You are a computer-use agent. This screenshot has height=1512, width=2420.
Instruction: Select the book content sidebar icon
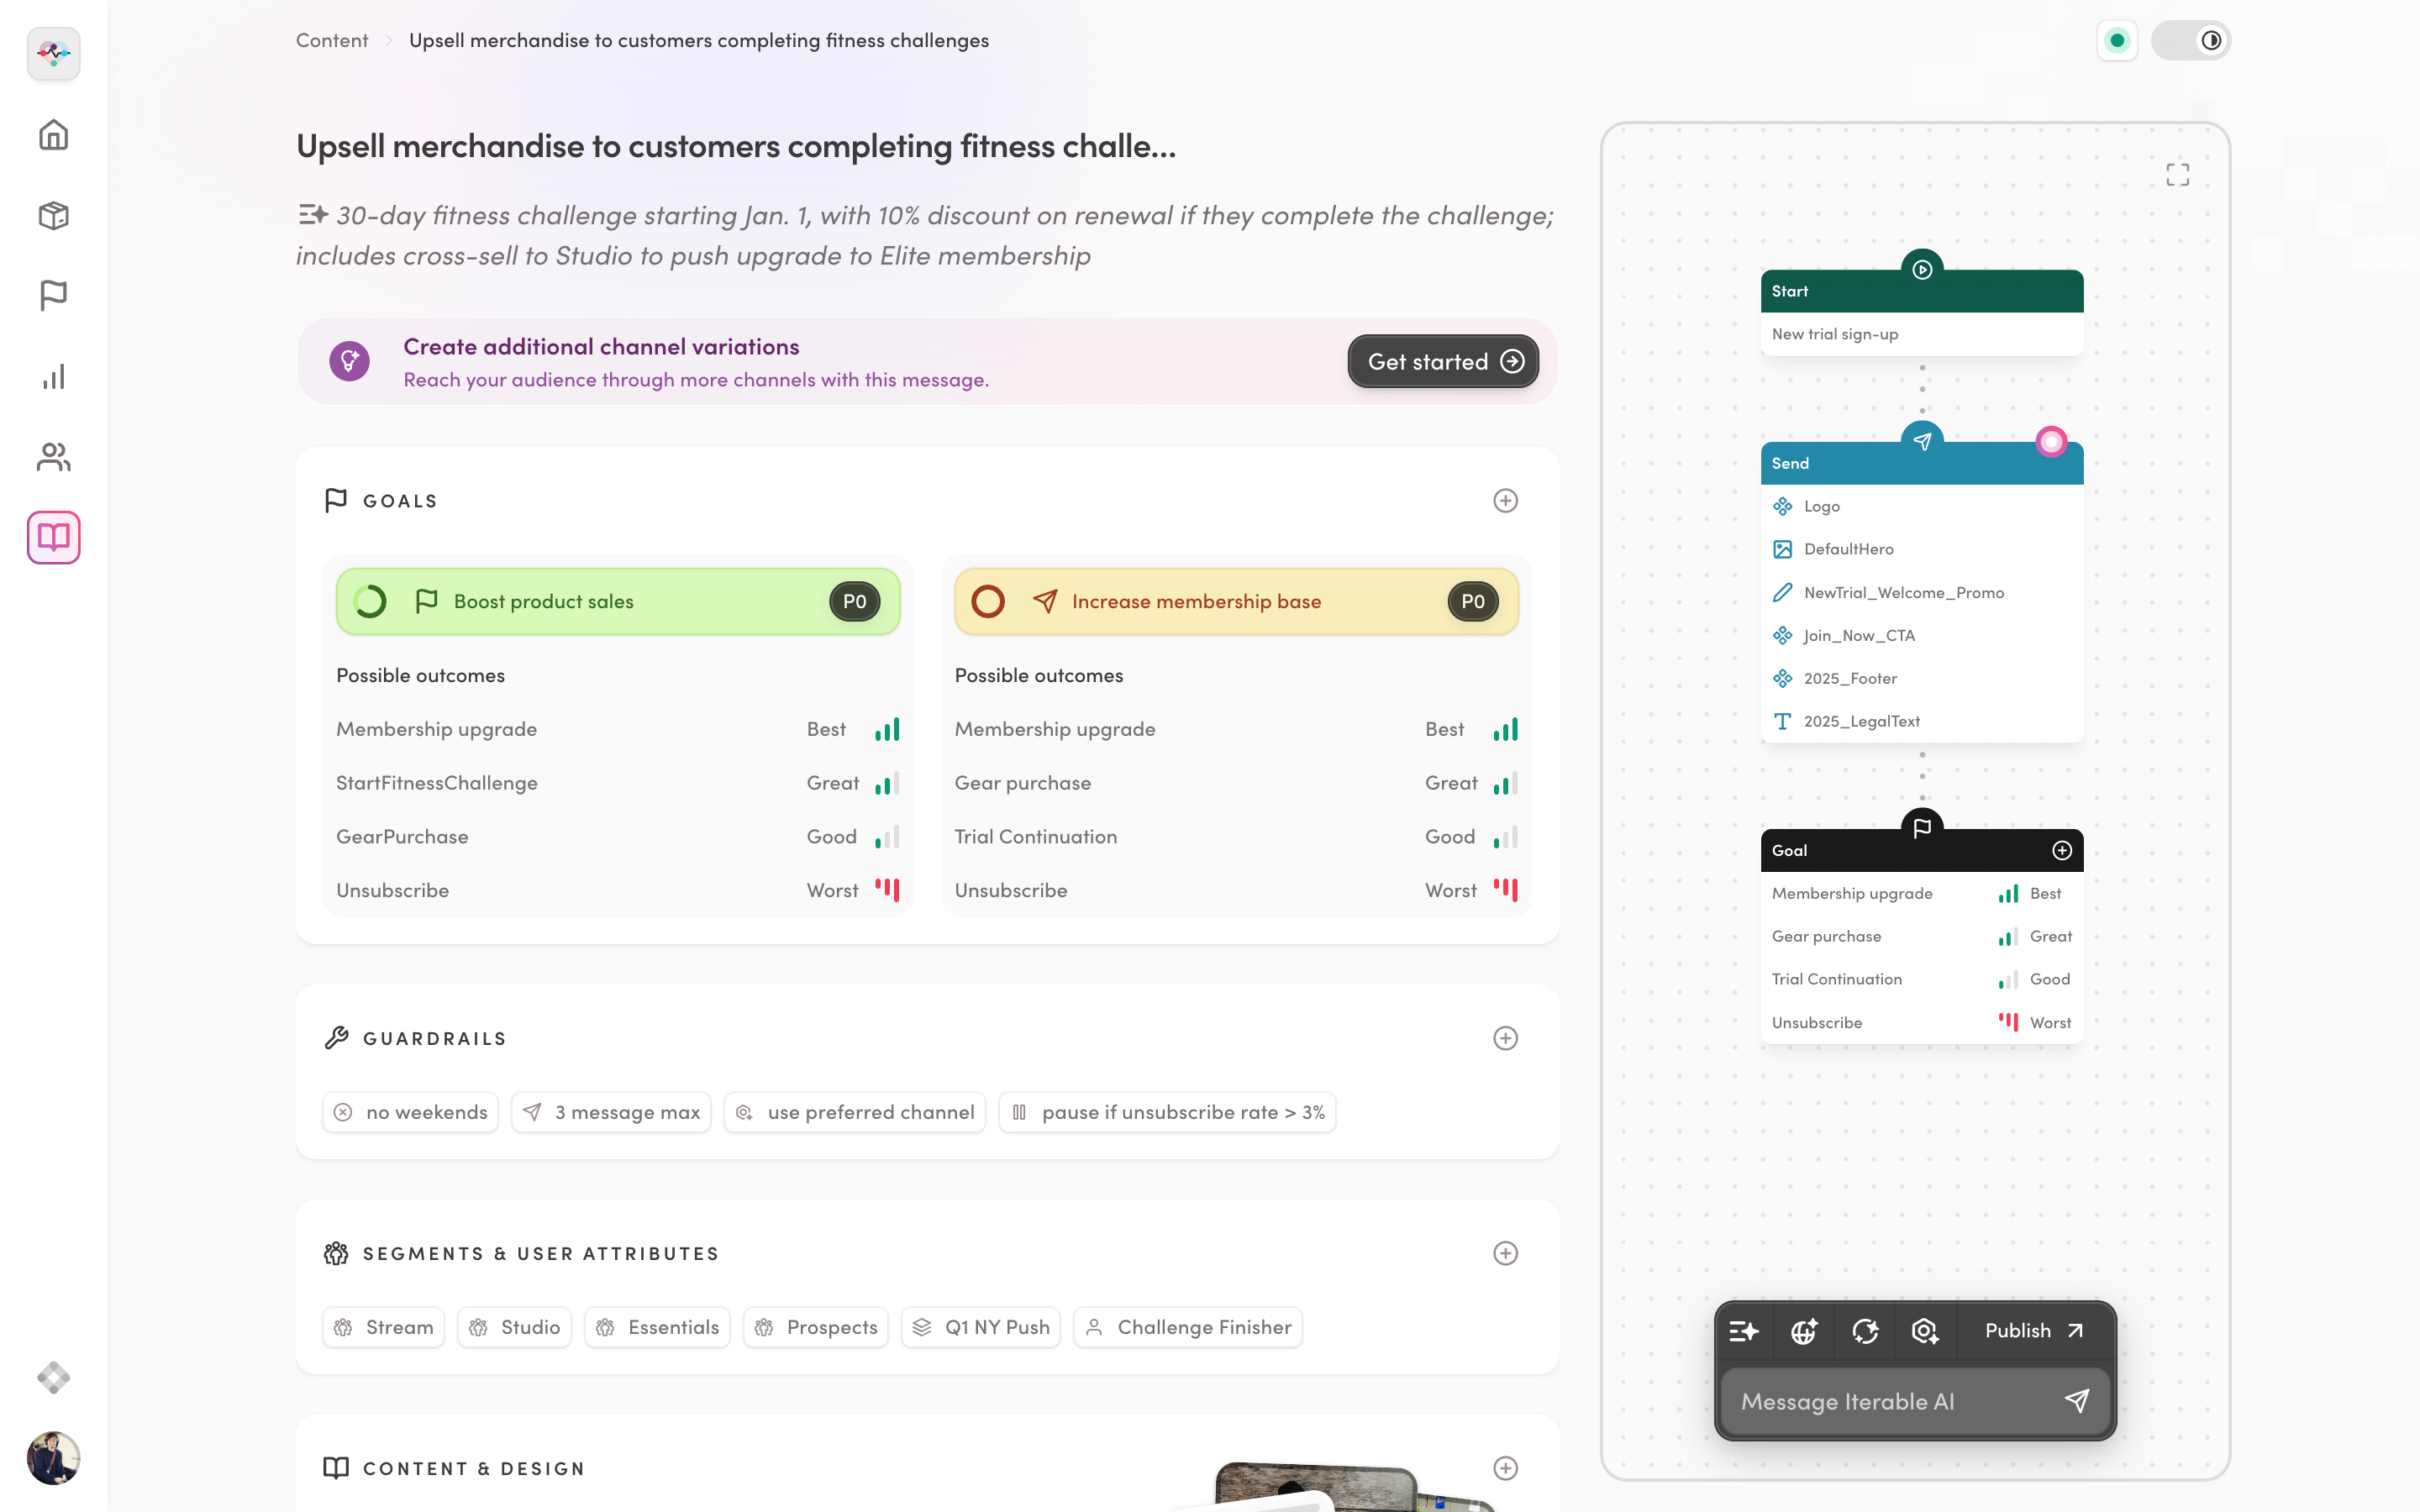(x=54, y=538)
